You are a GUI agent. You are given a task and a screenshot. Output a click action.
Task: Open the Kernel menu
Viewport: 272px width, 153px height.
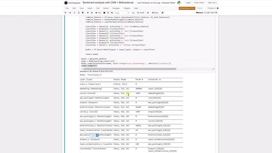pos(106,8)
